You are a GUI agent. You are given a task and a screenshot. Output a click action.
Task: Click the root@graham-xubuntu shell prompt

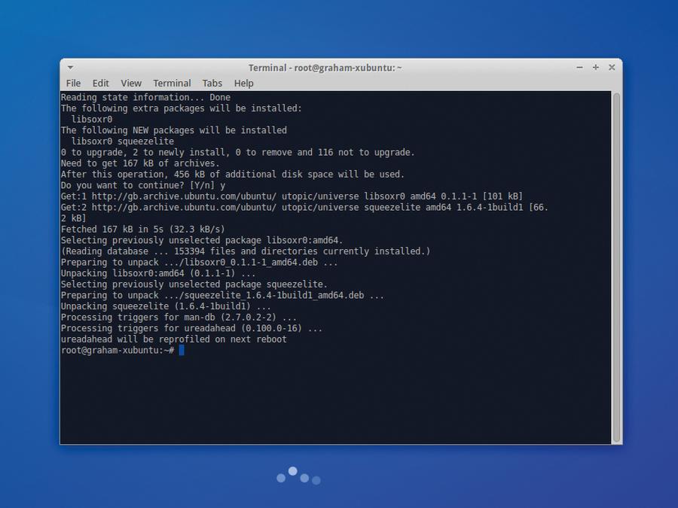[x=118, y=350]
